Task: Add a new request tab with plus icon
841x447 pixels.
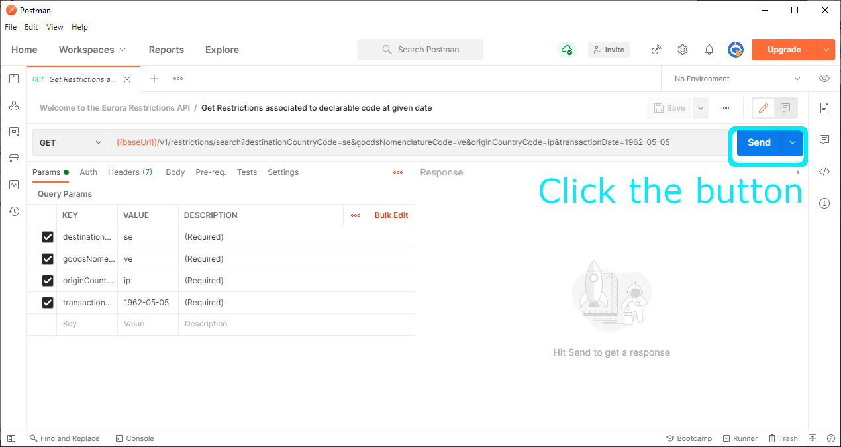Action: pos(154,79)
